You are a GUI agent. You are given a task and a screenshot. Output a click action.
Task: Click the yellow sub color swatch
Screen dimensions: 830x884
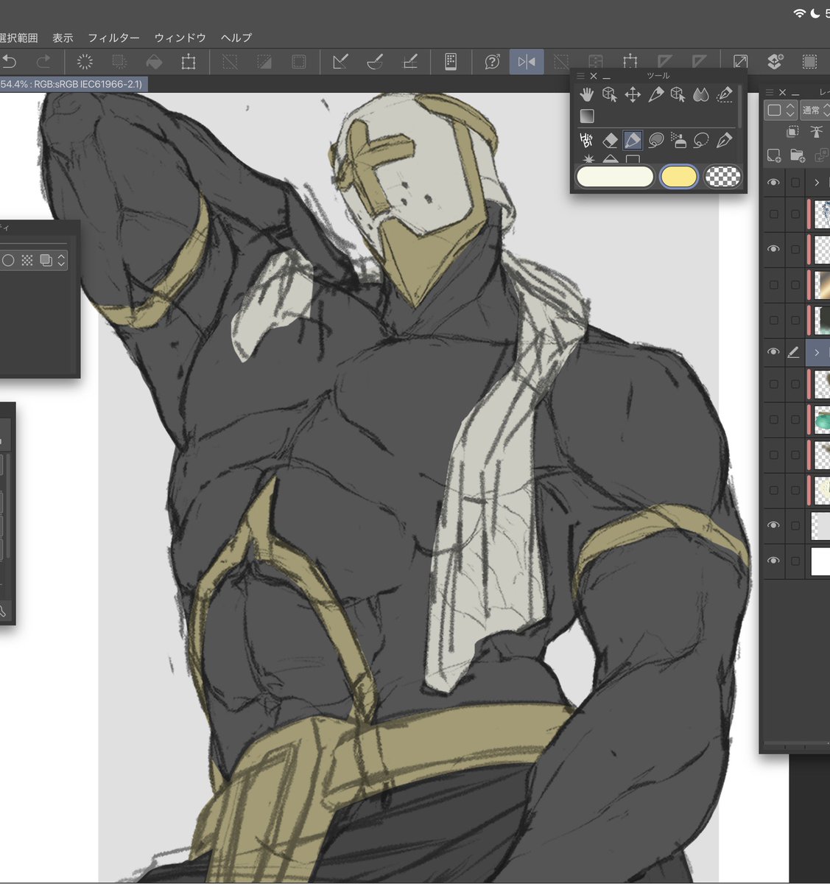click(678, 177)
